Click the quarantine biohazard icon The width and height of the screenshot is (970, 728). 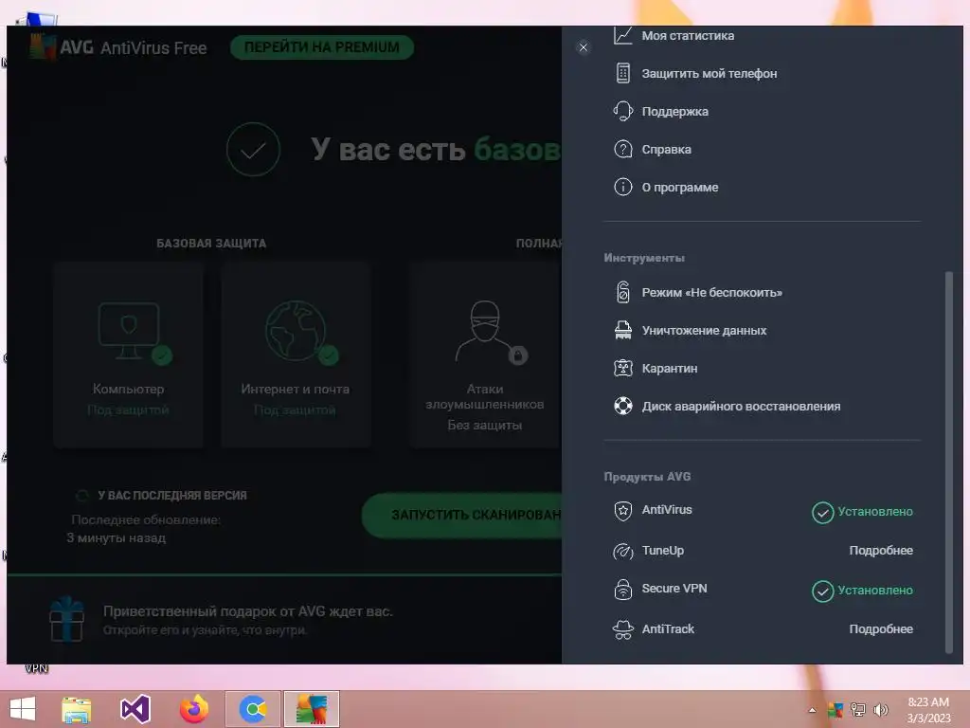[x=623, y=369]
